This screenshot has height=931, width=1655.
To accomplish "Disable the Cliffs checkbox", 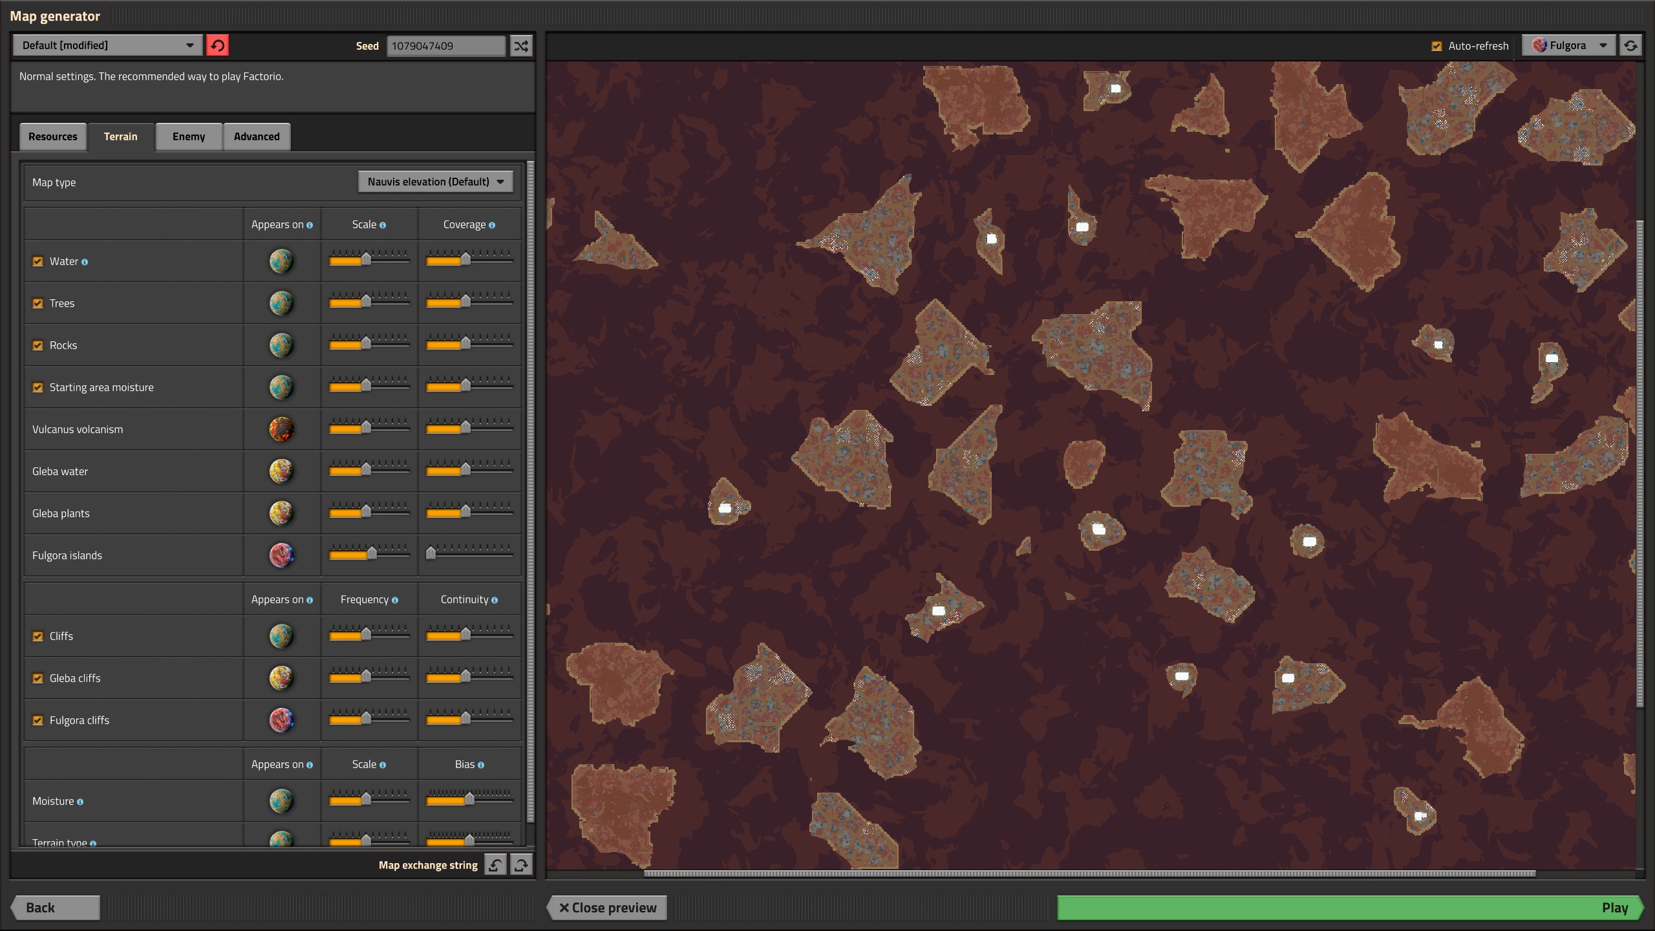I will tap(38, 636).
